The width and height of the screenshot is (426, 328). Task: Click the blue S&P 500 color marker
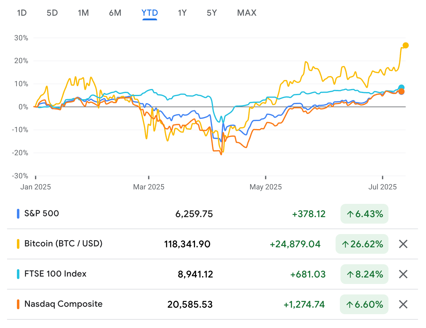[18, 214]
